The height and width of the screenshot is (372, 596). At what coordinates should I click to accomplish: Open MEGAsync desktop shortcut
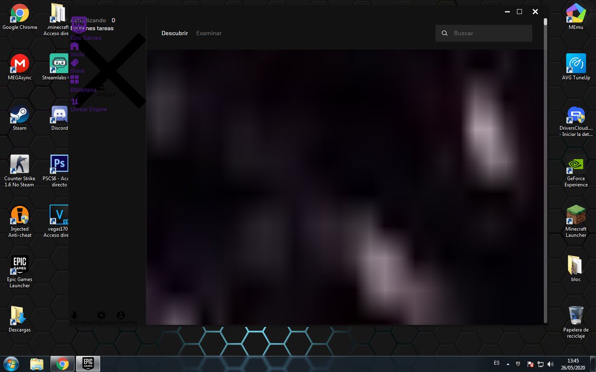[20, 67]
